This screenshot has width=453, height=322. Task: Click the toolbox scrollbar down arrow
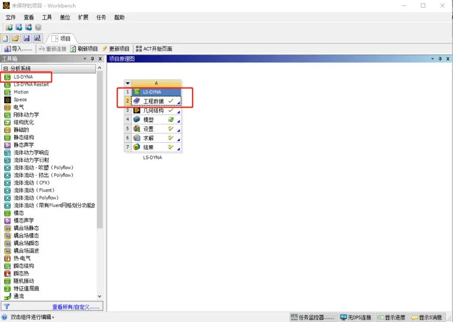pos(100,296)
